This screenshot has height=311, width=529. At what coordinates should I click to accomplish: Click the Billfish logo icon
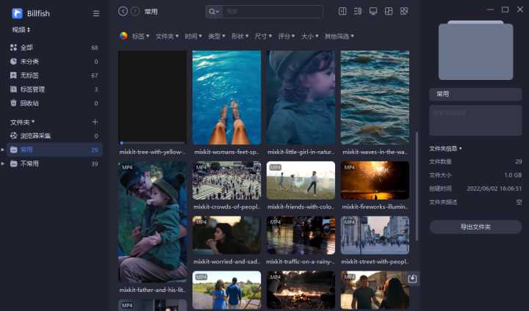pyautogui.click(x=17, y=13)
